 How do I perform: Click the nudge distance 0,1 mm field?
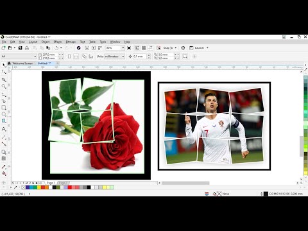click(x=140, y=56)
